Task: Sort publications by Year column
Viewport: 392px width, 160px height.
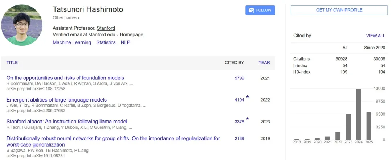Action: click(264, 63)
